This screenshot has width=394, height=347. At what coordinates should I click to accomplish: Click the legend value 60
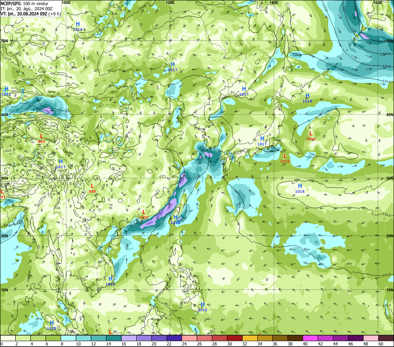[381, 344]
